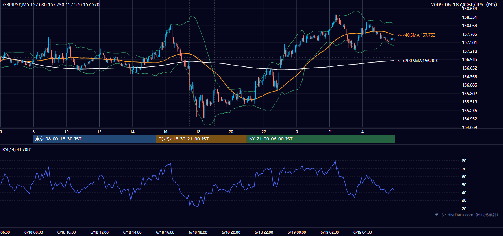
Task: Click the price axis value 158.068
Action: tap(470, 26)
